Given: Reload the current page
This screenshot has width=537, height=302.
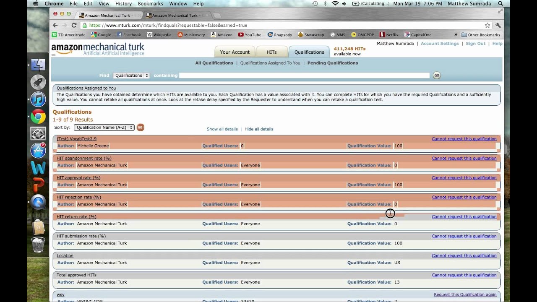Looking at the screenshot, I should point(74,25).
